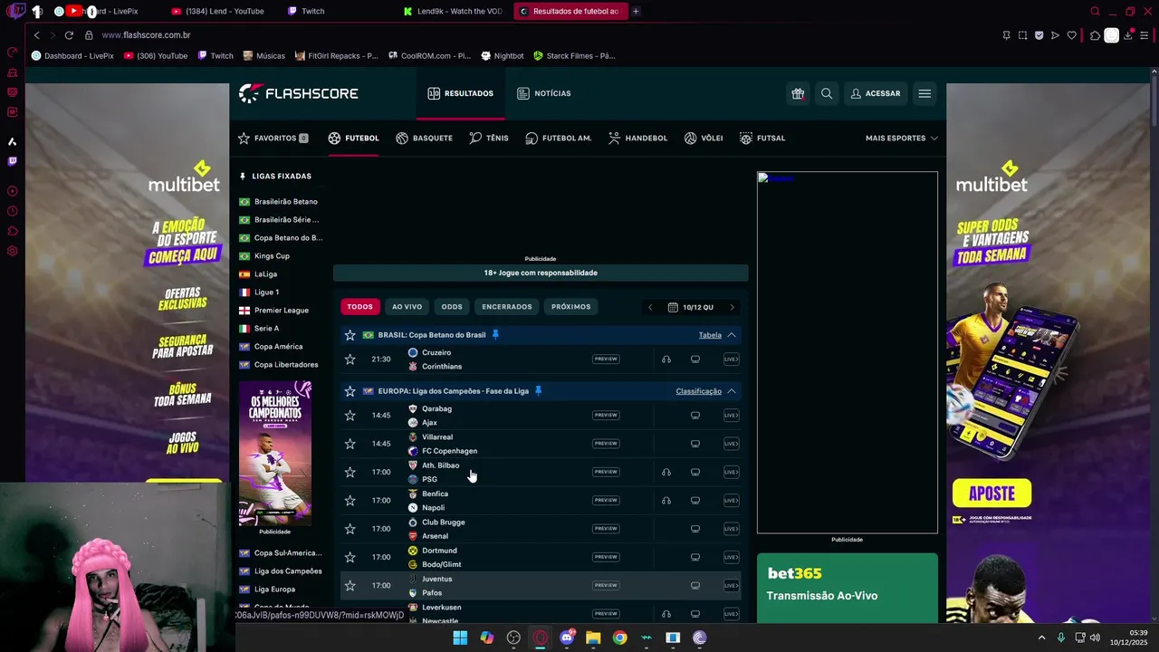The width and height of the screenshot is (1159, 652).
Task: Filter matches by Odds
Action: [452, 307]
